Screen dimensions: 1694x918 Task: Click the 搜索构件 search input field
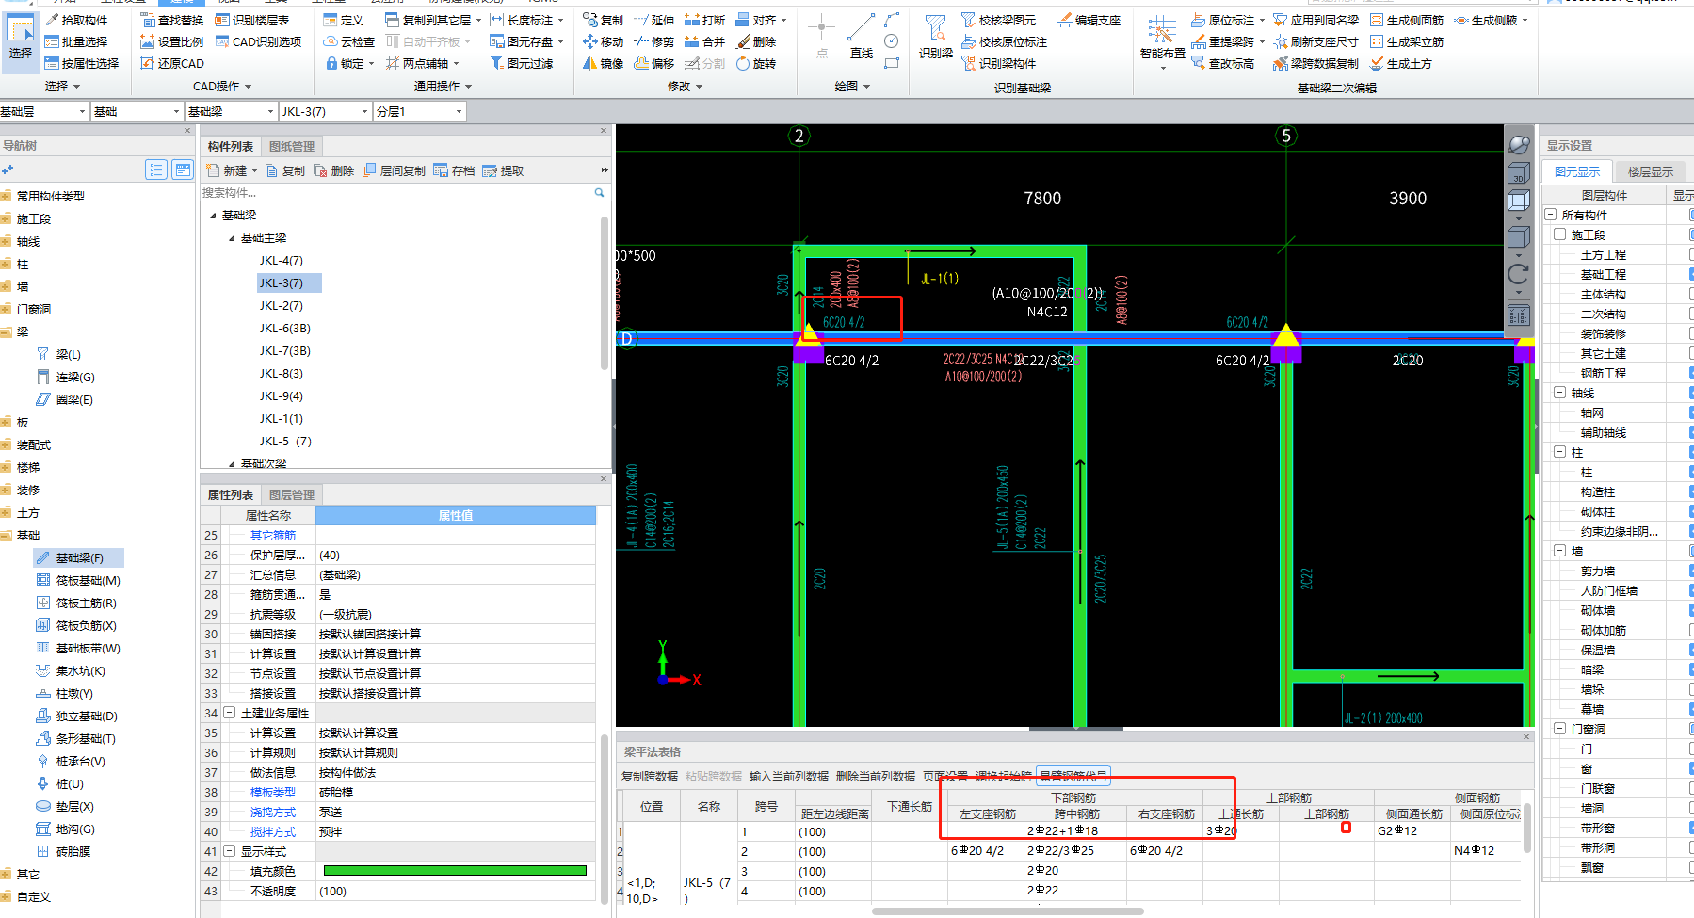coord(396,192)
